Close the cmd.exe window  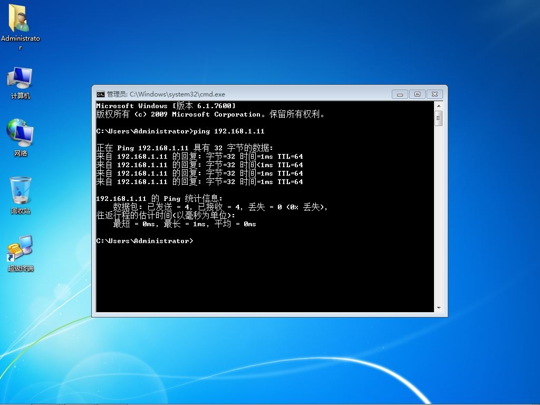pos(435,94)
